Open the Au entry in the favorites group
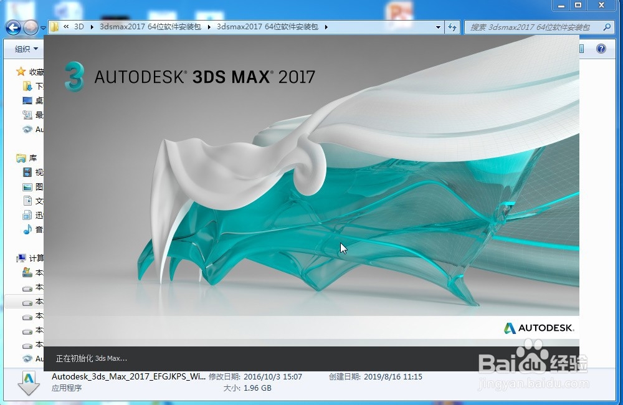 (x=33, y=129)
